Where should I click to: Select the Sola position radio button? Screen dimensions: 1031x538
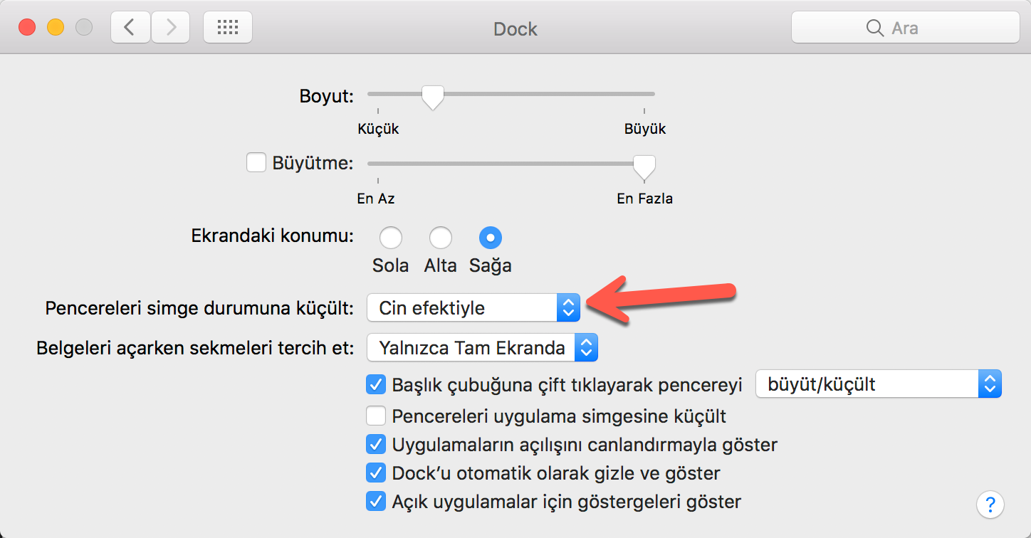coord(391,237)
